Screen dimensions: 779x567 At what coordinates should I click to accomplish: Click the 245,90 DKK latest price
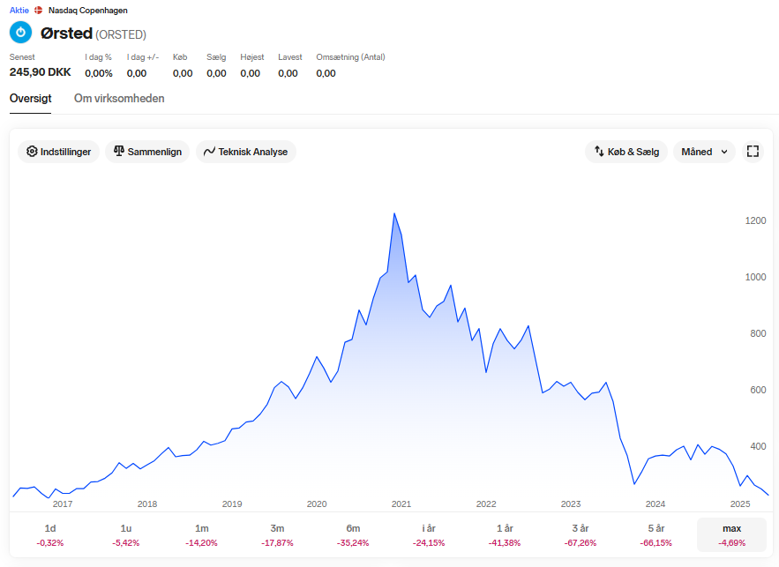click(41, 72)
